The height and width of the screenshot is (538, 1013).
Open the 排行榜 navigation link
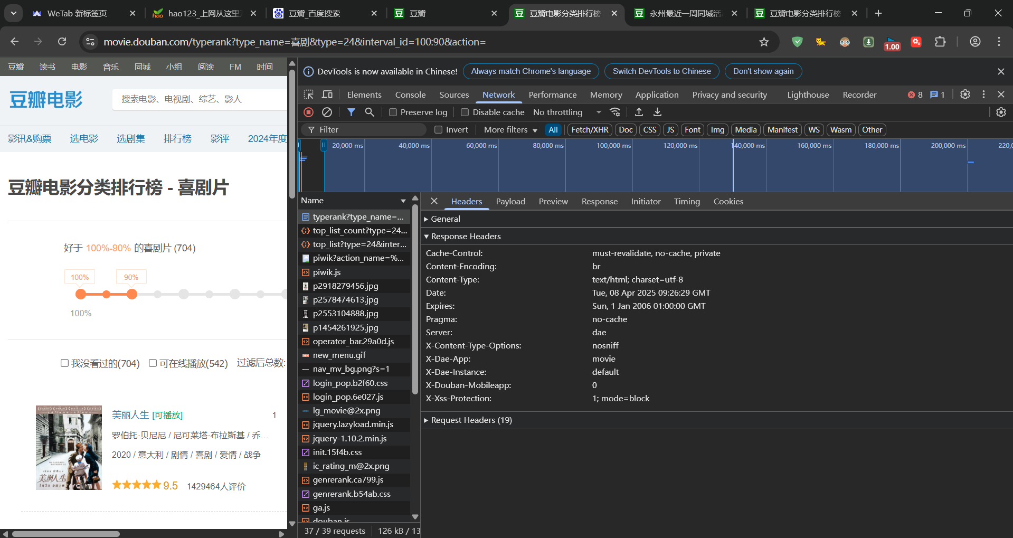point(177,139)
